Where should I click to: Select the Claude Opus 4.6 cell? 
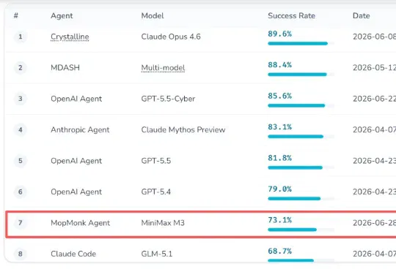pyautogui.click(x=171, y=37)
